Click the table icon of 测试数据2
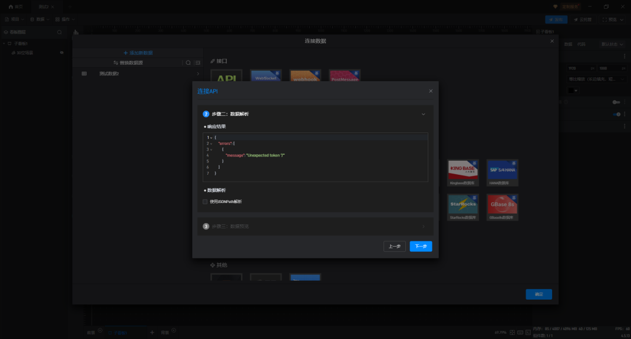Screen dimensions: 631x339 (x=84, y=74)
